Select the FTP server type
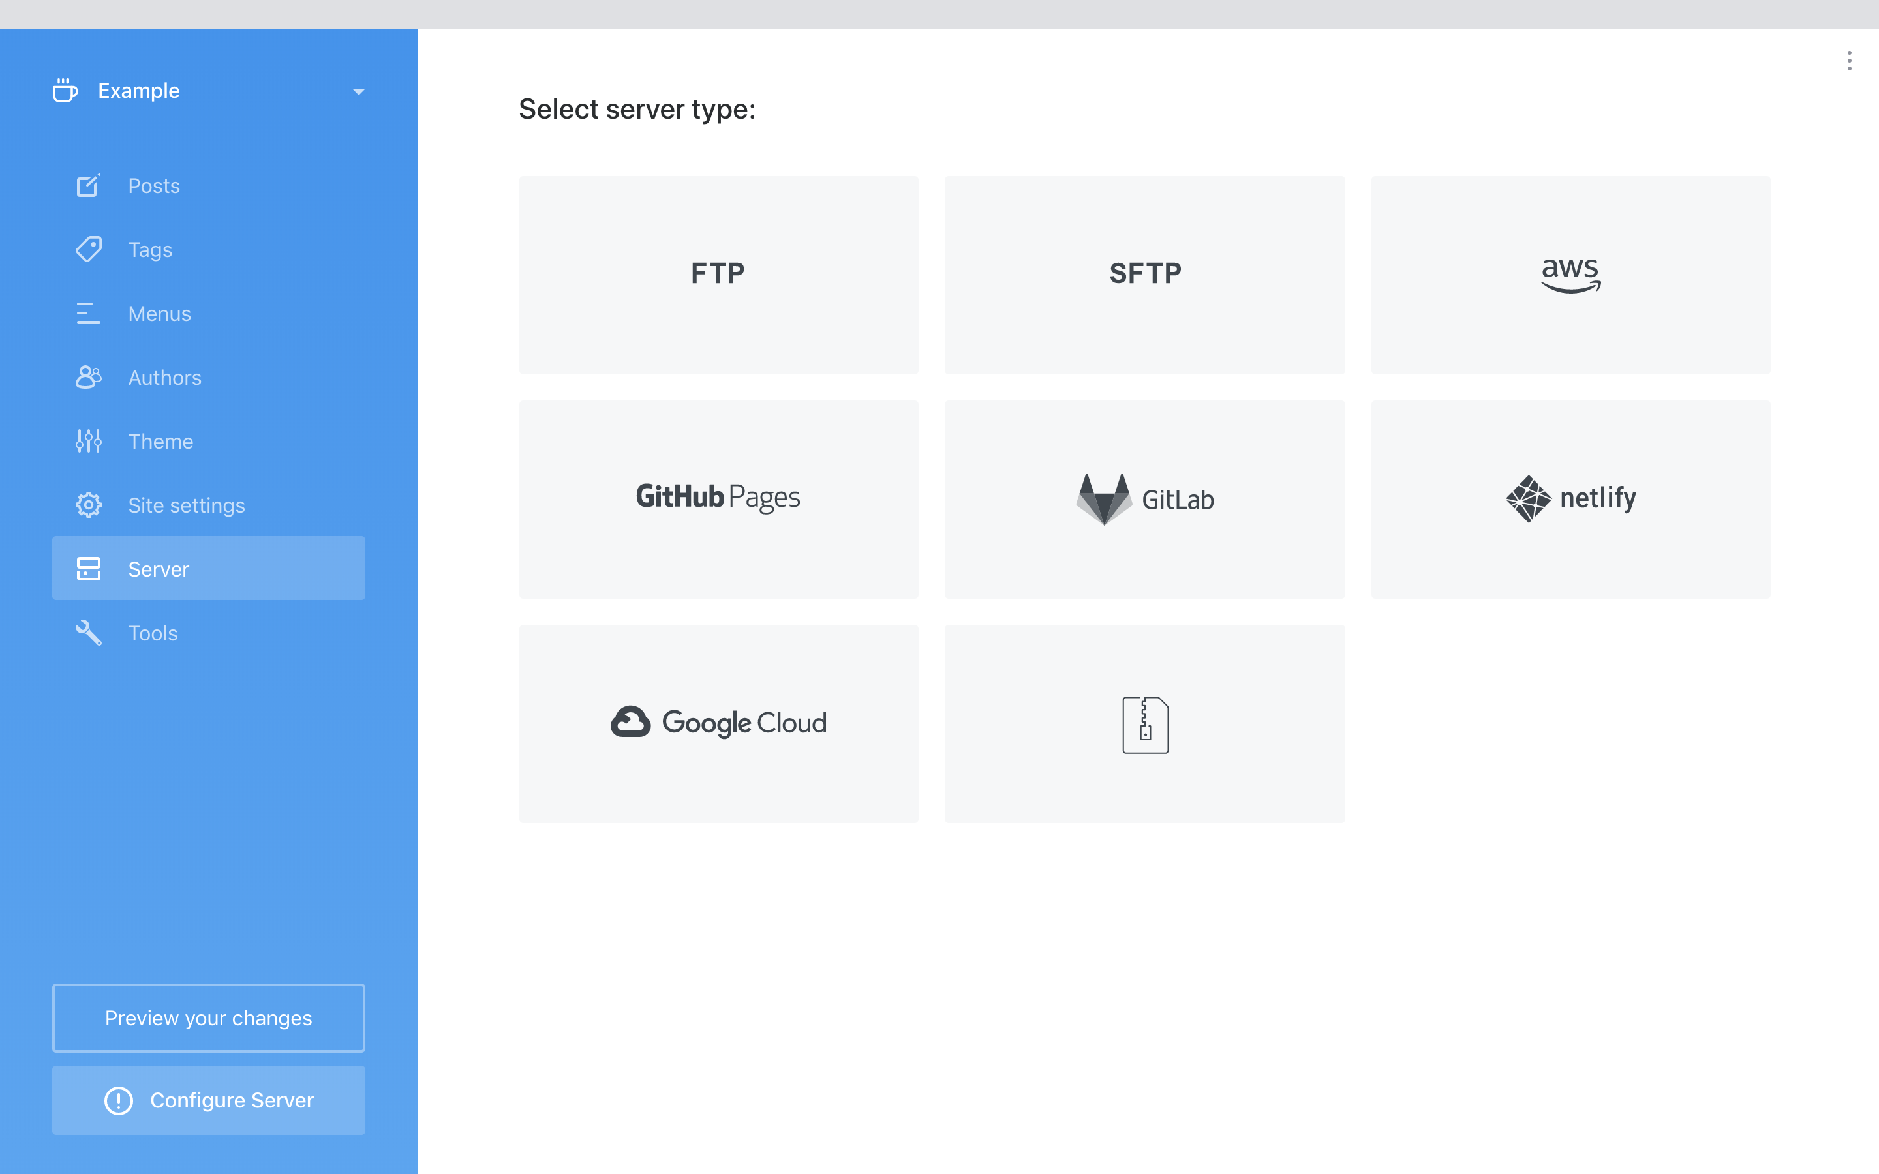 point(718,275)
